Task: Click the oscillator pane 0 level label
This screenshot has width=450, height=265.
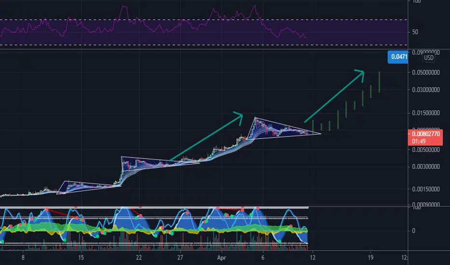Action: 414,231
